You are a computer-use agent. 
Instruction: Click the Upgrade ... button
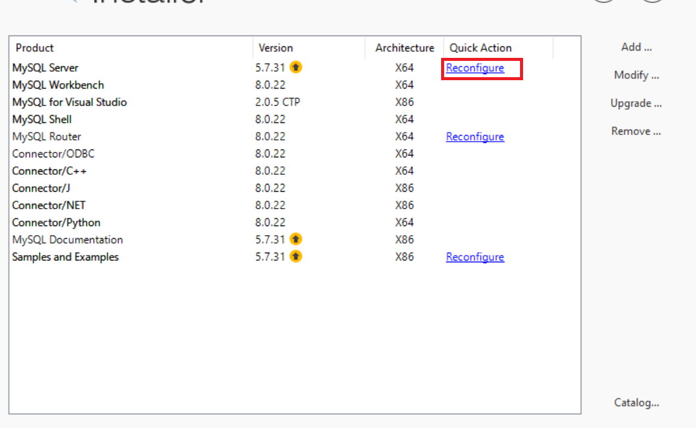coord(636,103)
